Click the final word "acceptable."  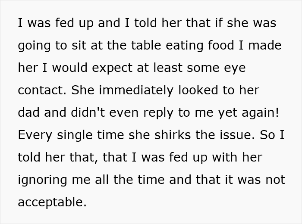tap(52, 202)
